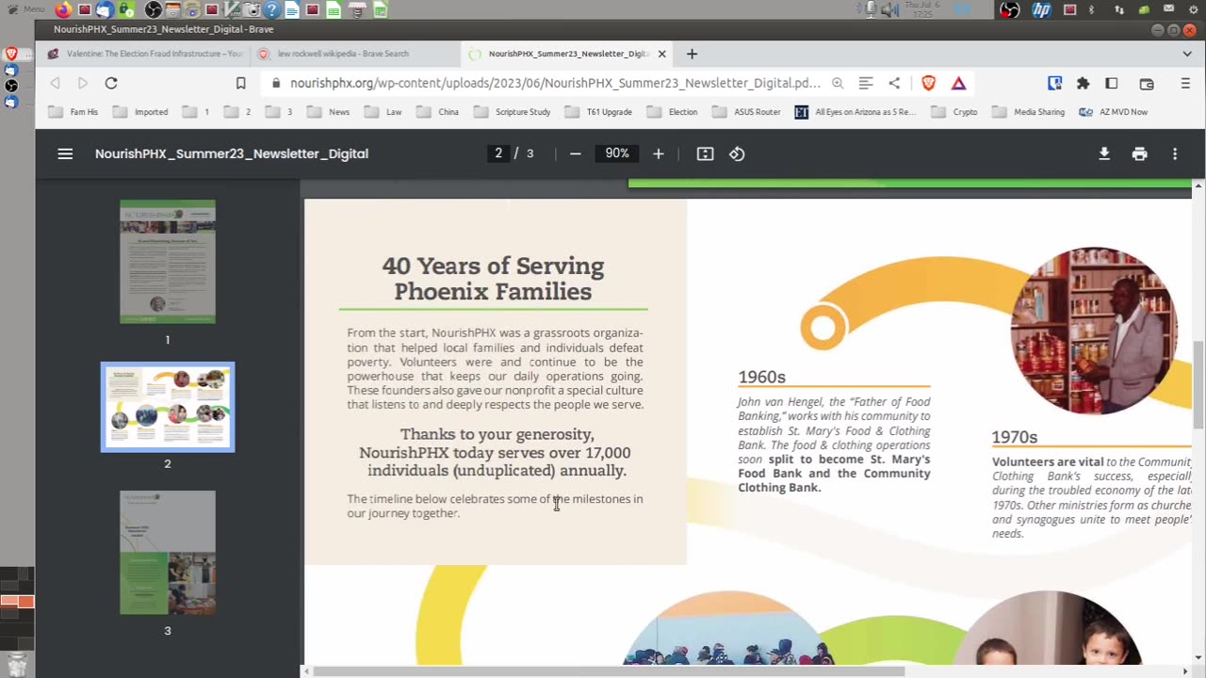Open the extensions puzzle icon

click(1083, 83)
